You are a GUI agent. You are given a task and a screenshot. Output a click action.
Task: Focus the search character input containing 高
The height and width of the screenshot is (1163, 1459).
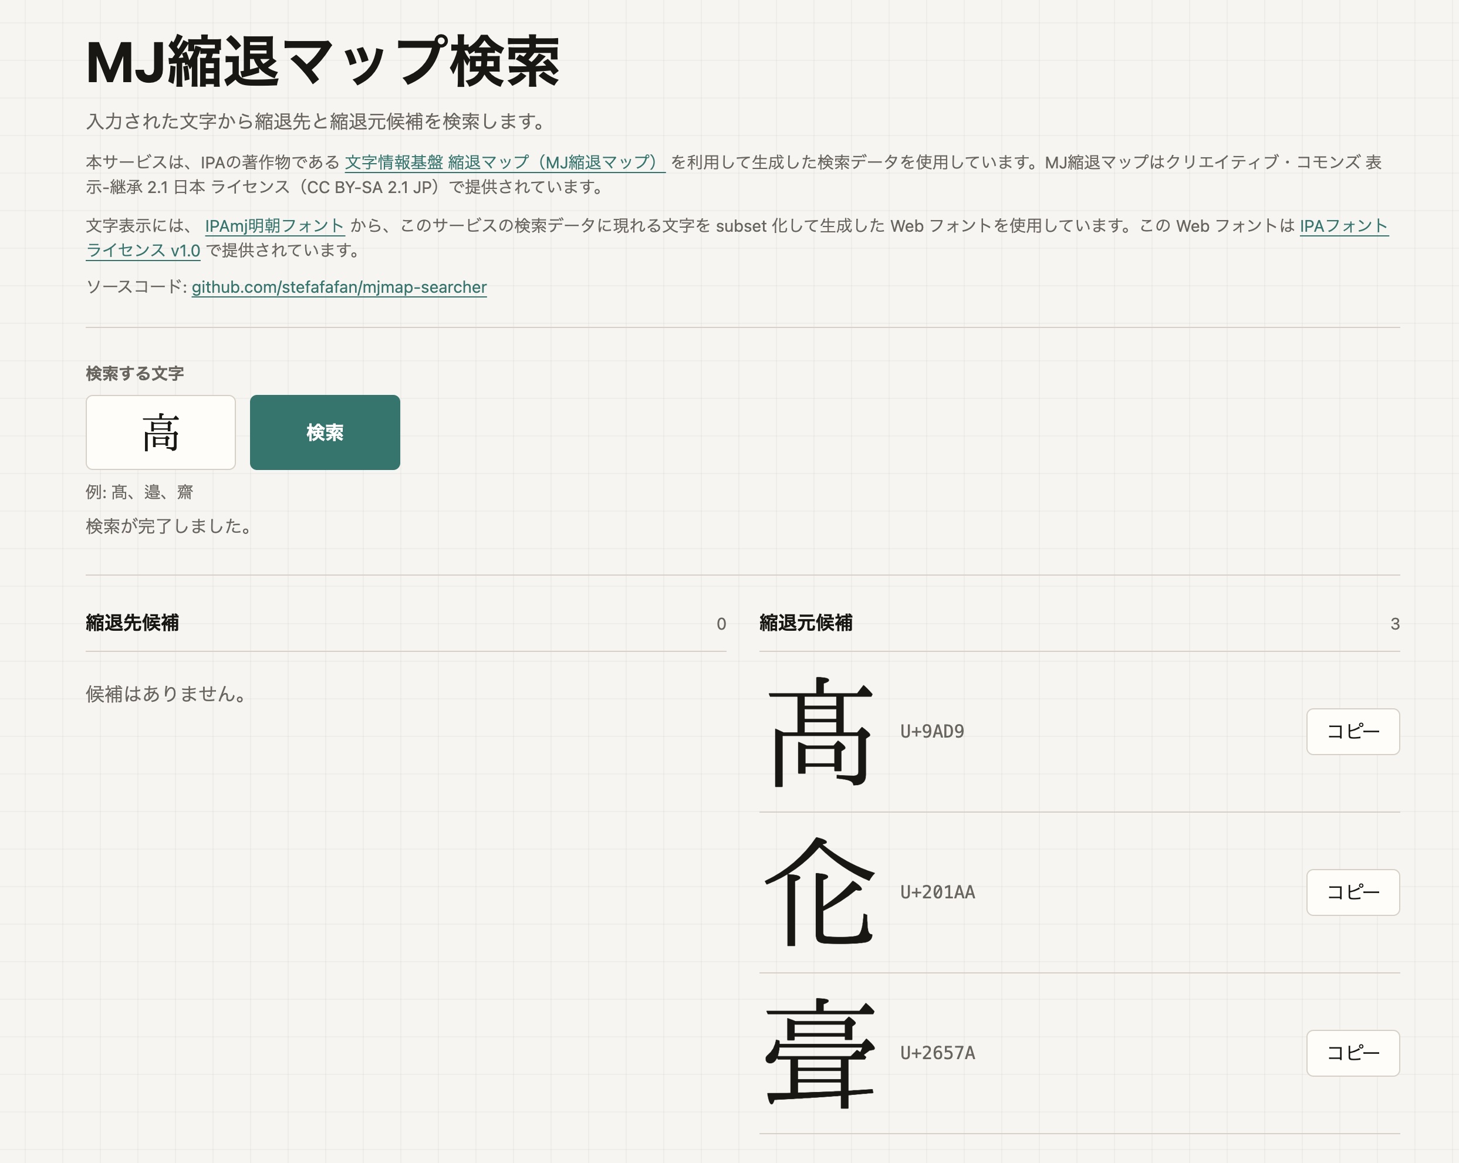pos(160,432)
